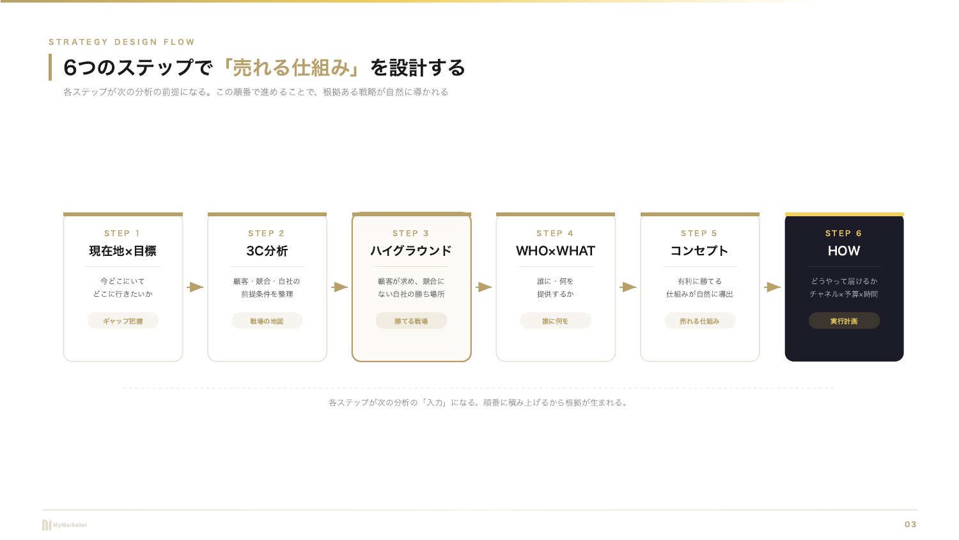This screenshot has width=959, height=540.
Task: Click the 今どこにいて どこに行きたいか description
Action: [x=123, y=288]
